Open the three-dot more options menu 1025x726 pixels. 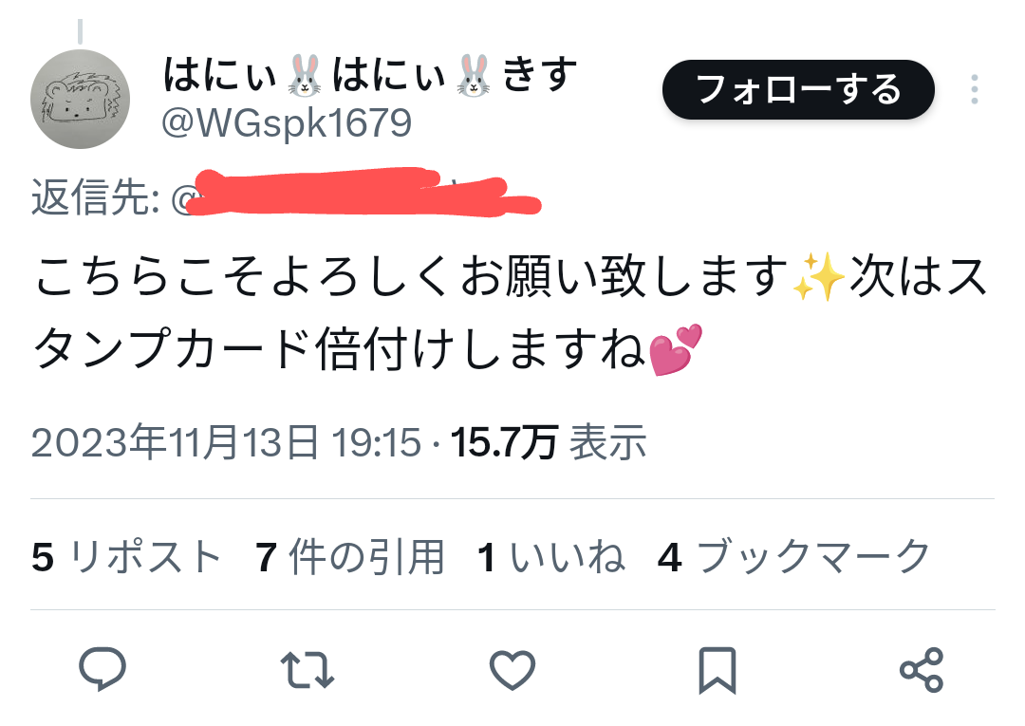[974, 89]
